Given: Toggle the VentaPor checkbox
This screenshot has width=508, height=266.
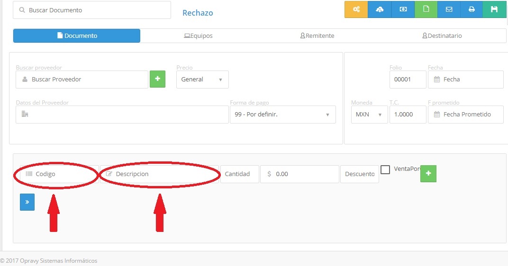Looking at the screenshot, I should pos(386,169).
